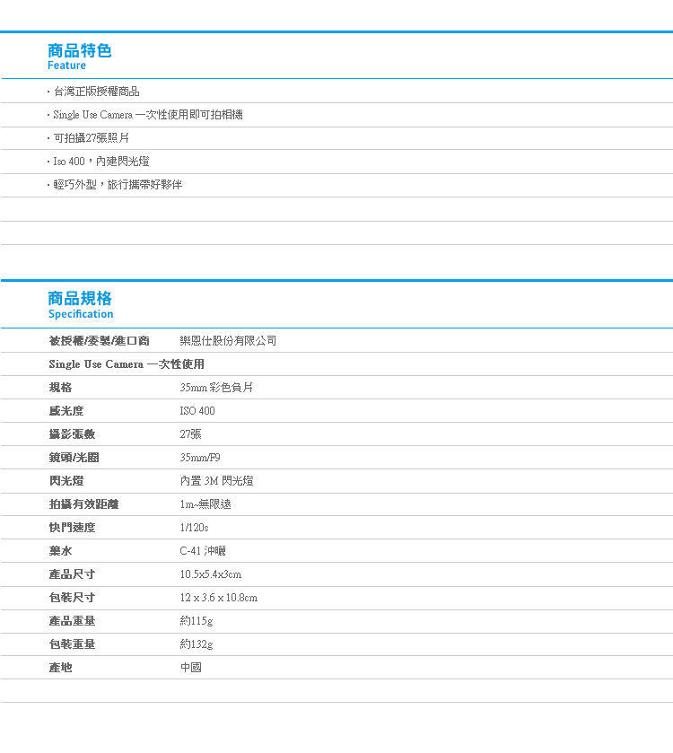Click the 商品規格 Specification heading
The width and height of the screenshot is (673, 753).
coord(80,304)
